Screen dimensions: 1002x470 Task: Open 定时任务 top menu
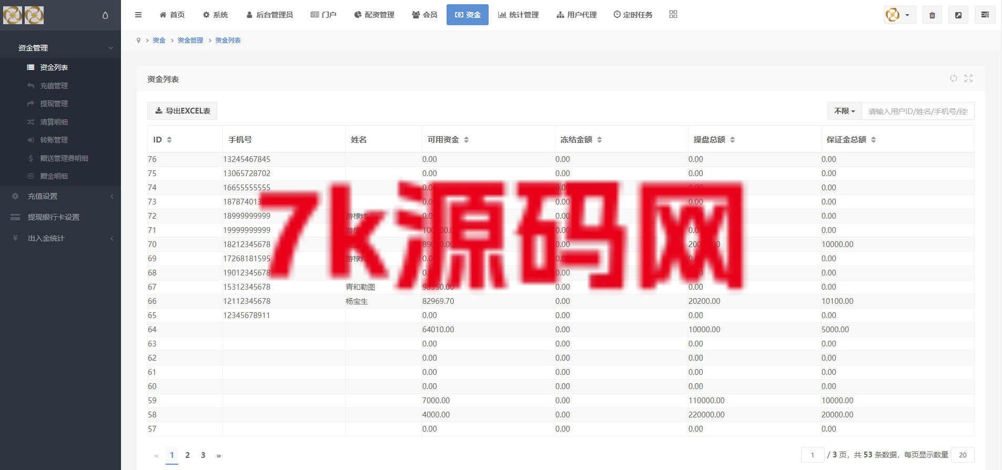633,15
